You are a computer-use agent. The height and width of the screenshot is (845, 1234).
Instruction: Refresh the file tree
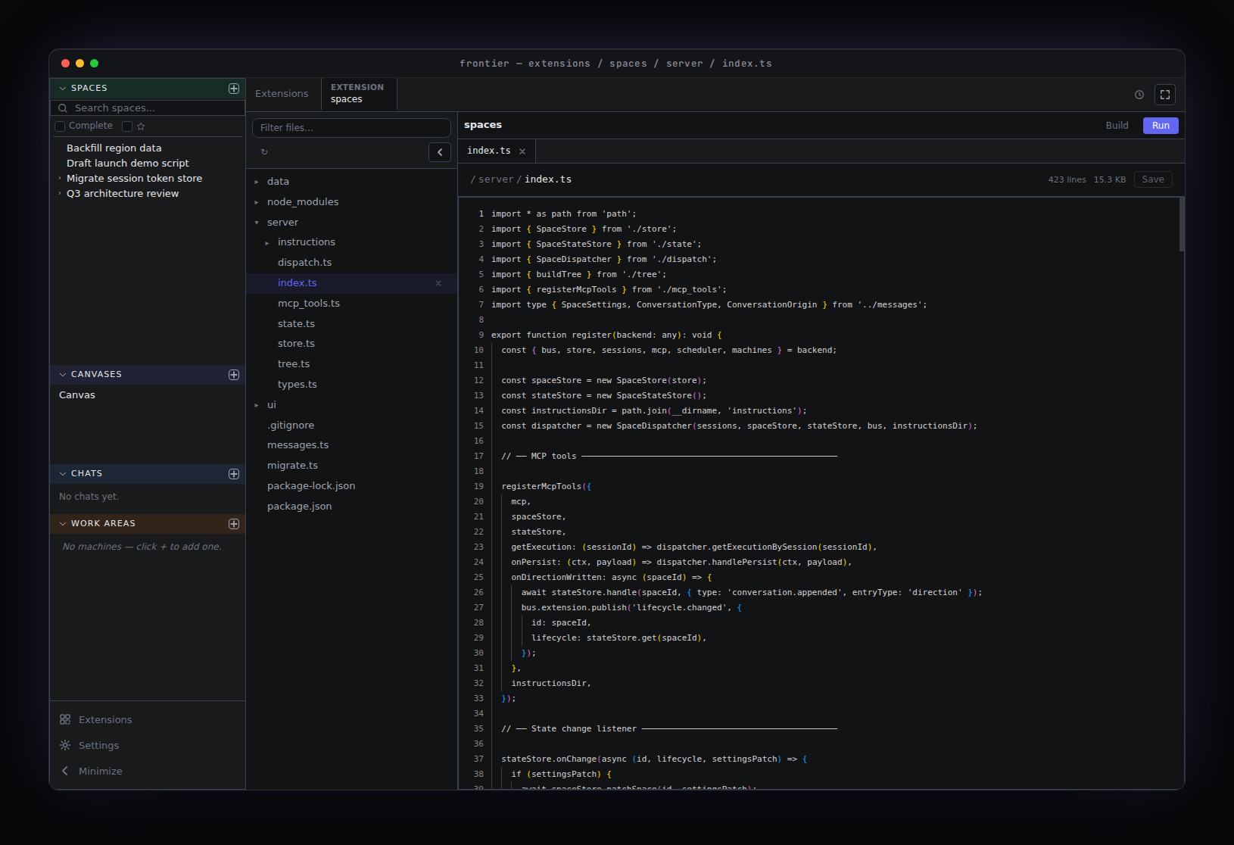pos(264,152)
